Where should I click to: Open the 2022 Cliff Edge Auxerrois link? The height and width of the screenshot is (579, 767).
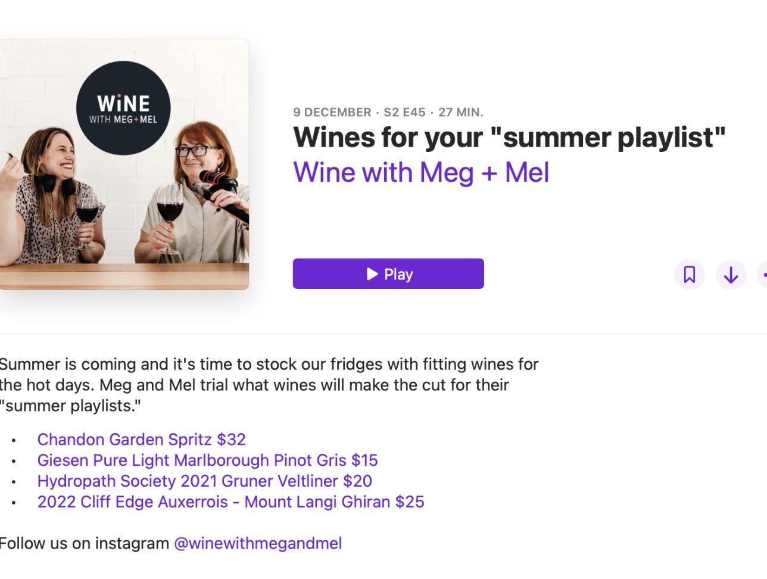(230, 502)
